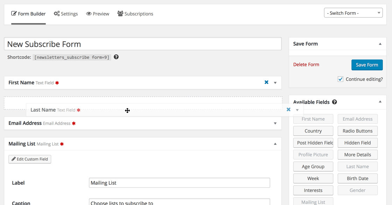Remove the Last Name field using its X icon

(x=288, y=109)
